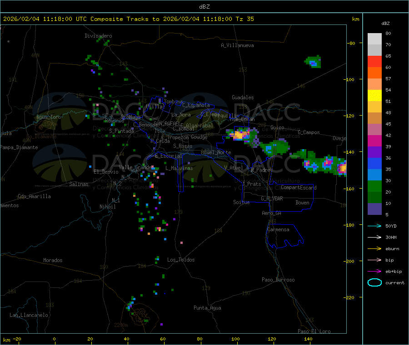Click the 36 dBZ purple swatch
The image size is (409, 345).
(374, 152)
